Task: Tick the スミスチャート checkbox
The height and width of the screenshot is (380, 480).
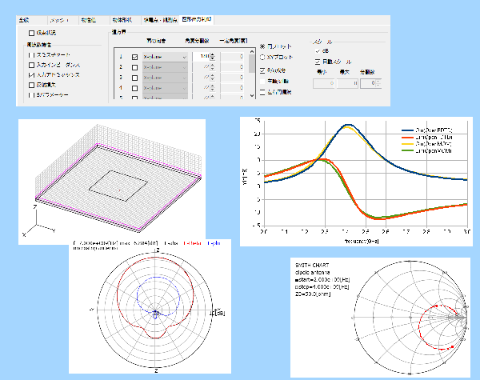Action: 31,55
